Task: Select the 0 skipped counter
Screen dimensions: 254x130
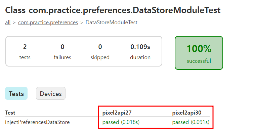Action: [x=100, y=51]
